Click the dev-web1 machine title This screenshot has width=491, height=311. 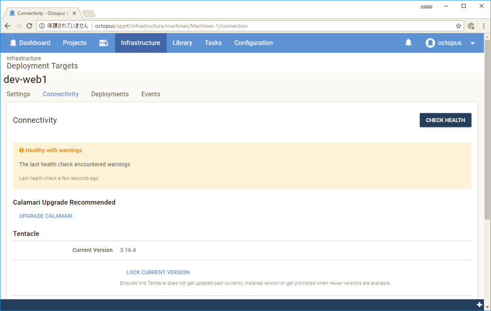tap(25, 80)
